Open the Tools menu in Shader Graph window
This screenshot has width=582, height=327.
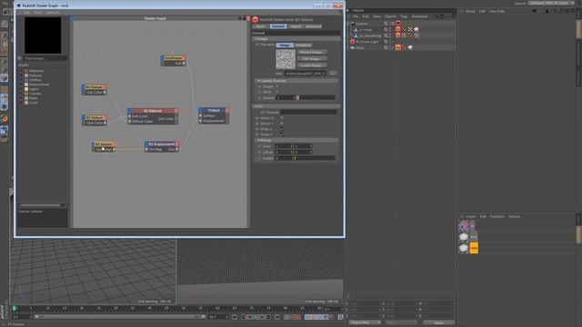(x=38, y=12)
